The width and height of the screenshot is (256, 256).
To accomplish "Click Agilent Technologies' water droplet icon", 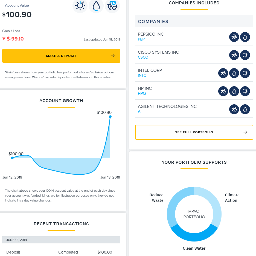I will coord(245,109).
